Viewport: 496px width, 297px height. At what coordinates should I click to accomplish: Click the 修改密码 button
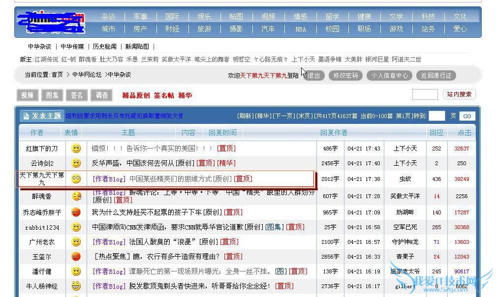tap(345, 76)
